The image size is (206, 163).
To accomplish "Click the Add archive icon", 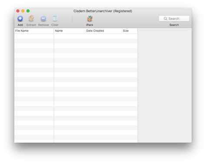I will pos(20,19).
